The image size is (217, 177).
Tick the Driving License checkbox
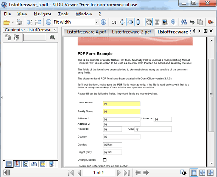[x=105, y=160]
